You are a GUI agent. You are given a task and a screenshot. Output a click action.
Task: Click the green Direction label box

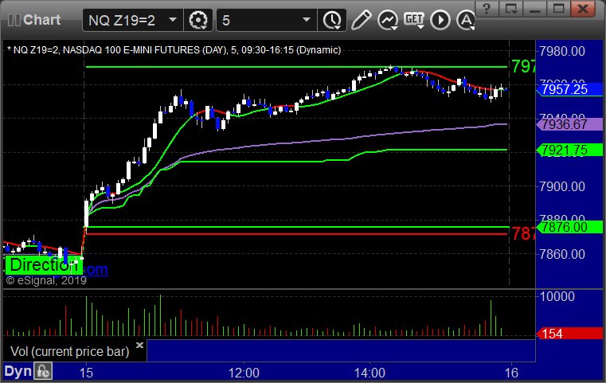(44, 265)
